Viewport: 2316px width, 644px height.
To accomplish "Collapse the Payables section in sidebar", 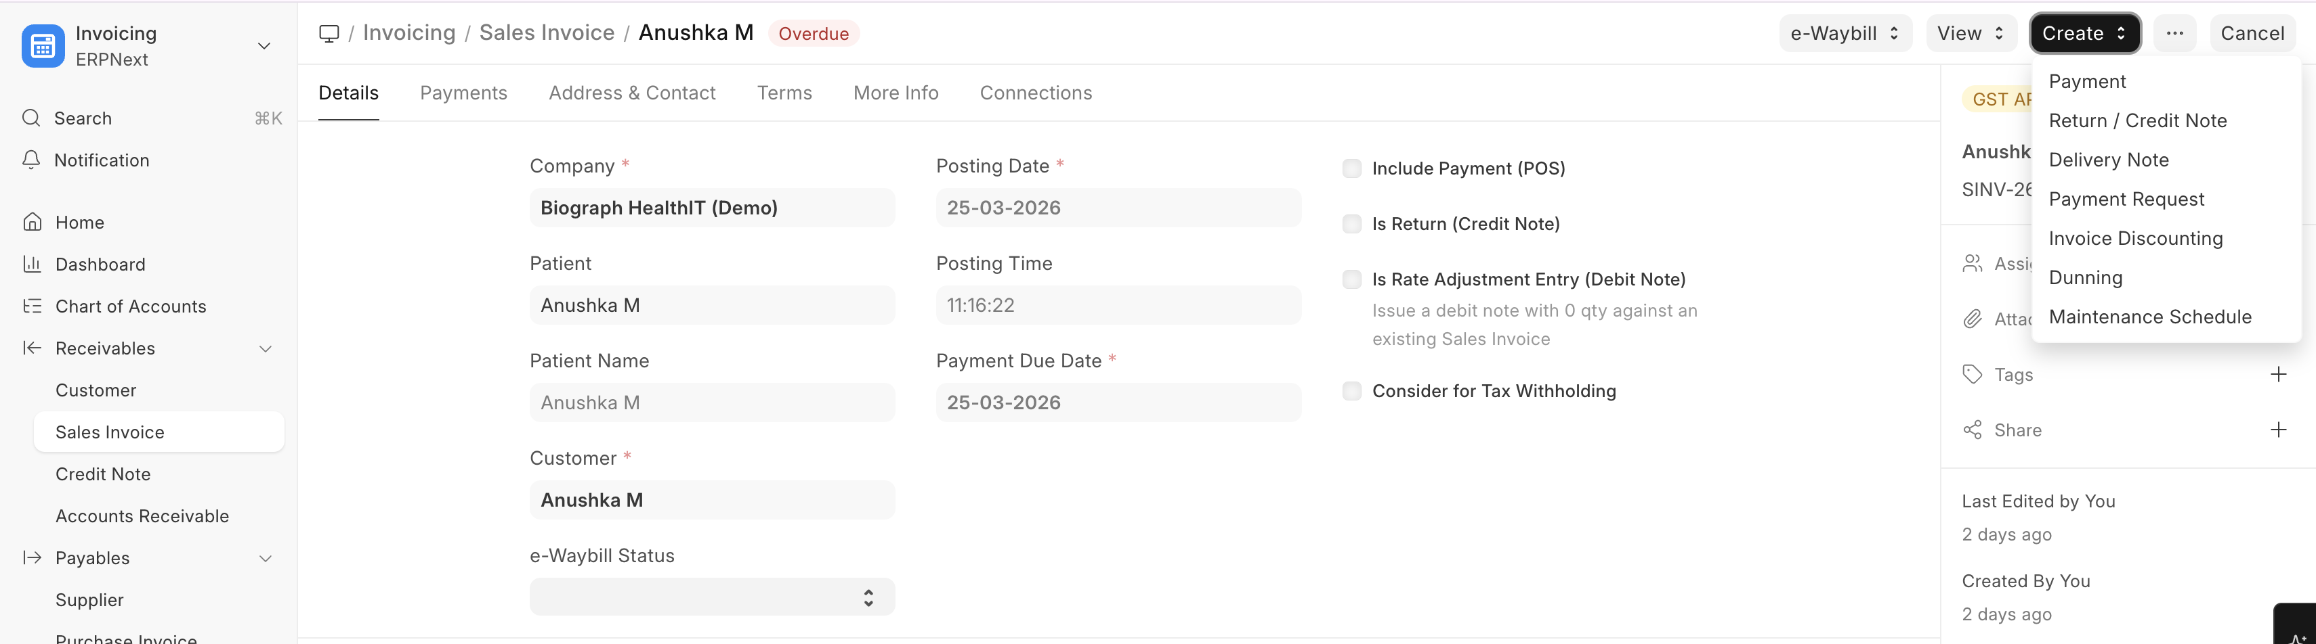I will pyautogui.click(x=266, y=558).
